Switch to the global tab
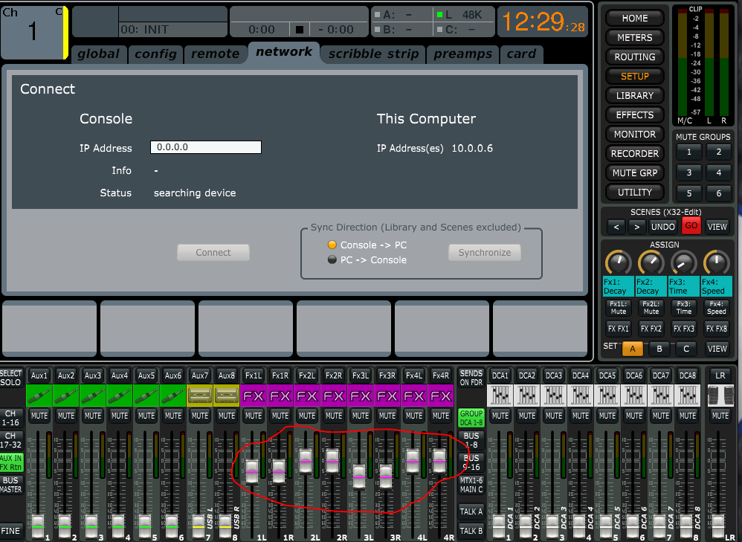 point(98,54)
